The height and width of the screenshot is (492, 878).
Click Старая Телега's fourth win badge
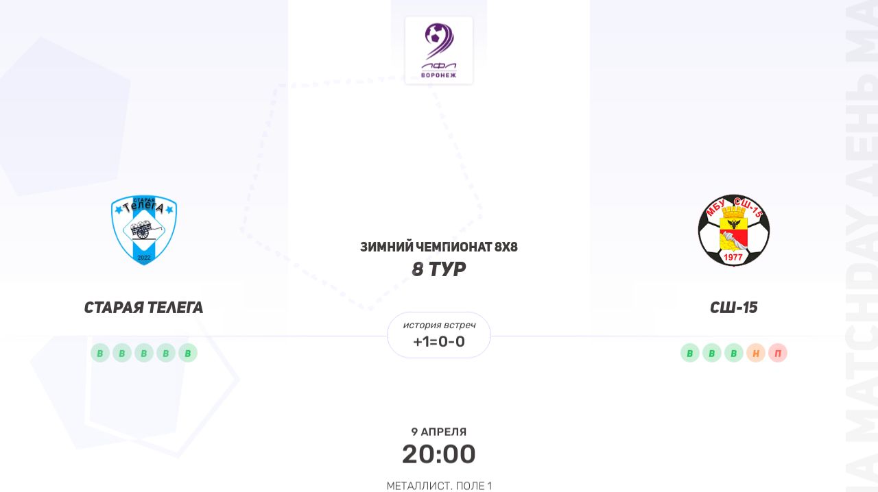click(x=166, y=353)
